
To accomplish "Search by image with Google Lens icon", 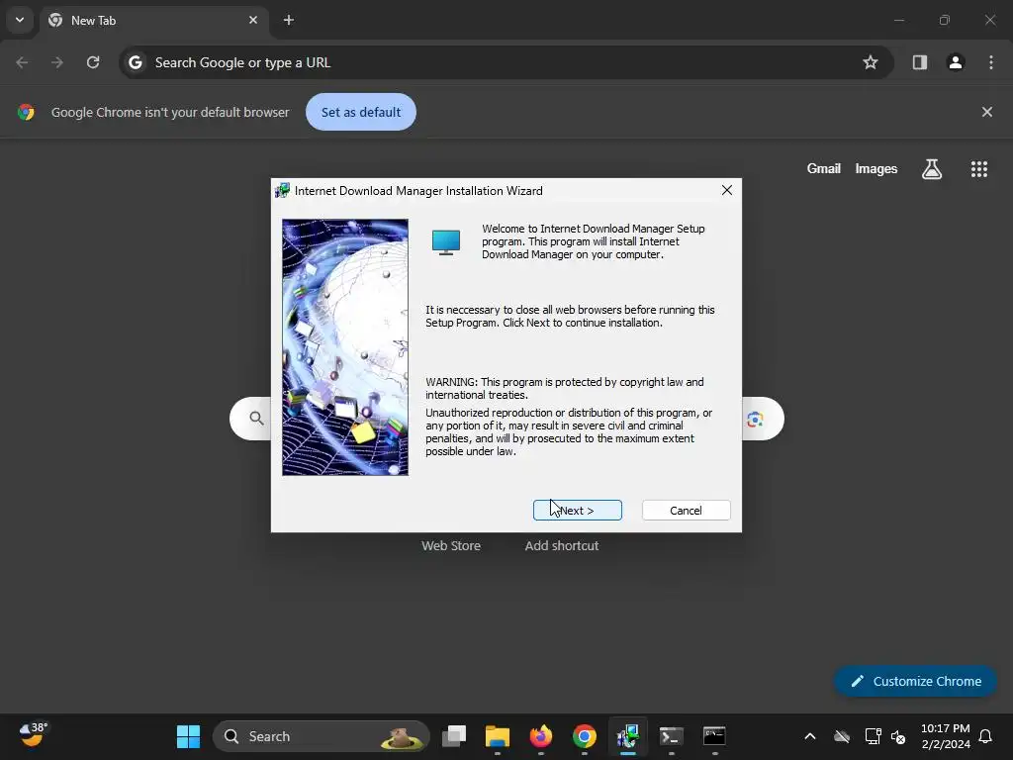I will [x=755, y=420].
